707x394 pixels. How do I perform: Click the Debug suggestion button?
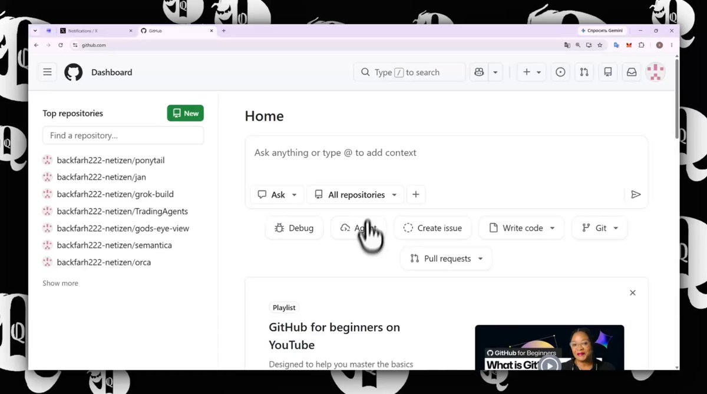point(294,228)
